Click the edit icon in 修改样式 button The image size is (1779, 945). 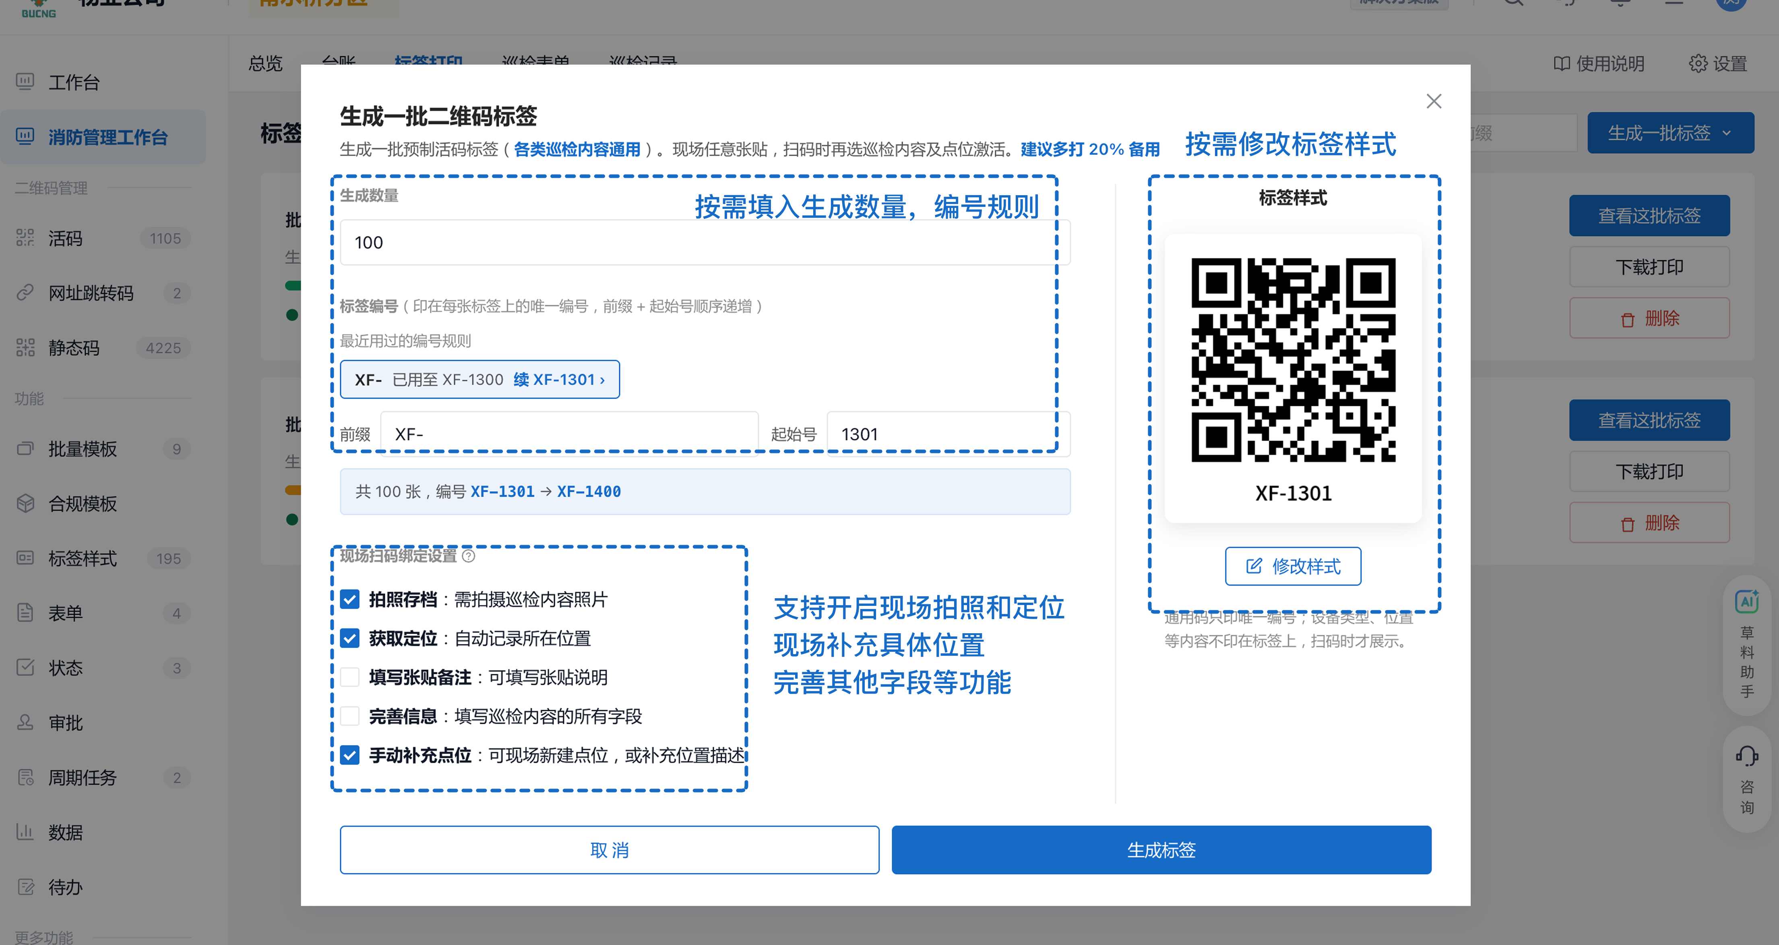(x=1254, y=566)
